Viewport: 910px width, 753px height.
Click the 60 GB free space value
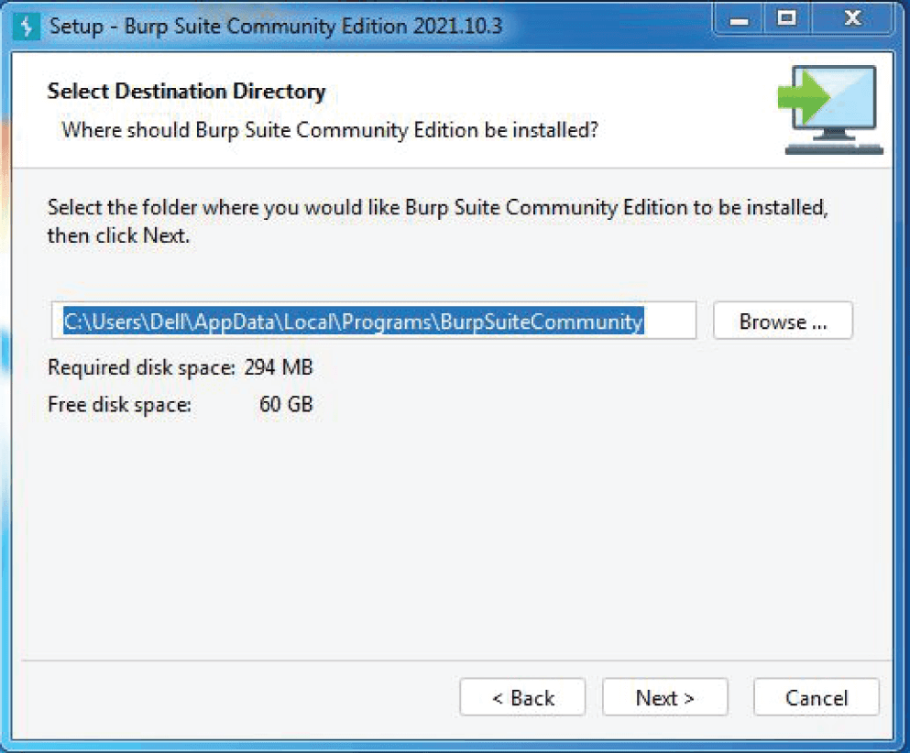point(286,404)
